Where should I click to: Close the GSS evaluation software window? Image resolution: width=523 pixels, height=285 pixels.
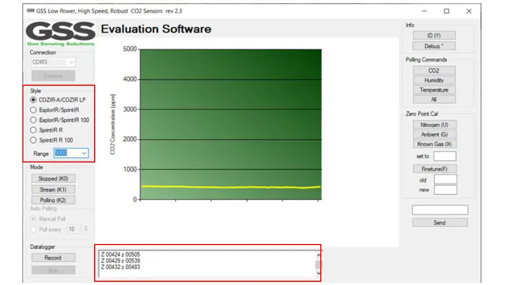click(x=469, y=11)
